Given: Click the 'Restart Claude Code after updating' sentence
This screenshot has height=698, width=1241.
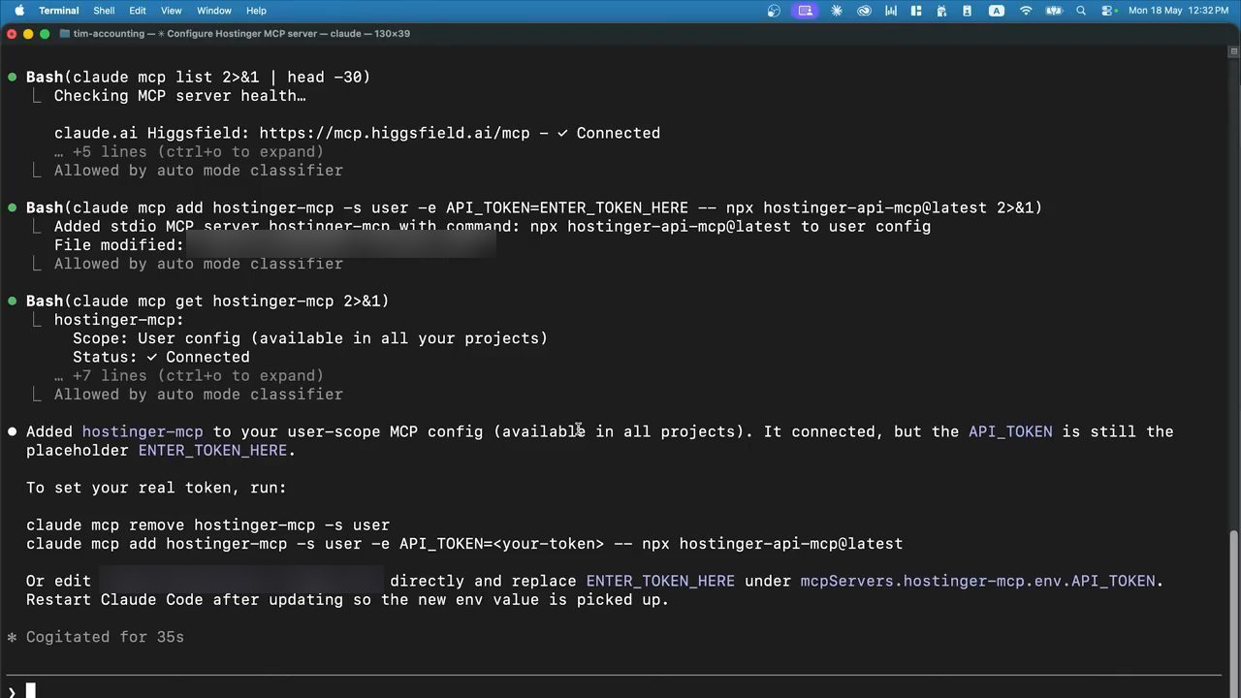Looking at the screenshot, I should point(347,599).
